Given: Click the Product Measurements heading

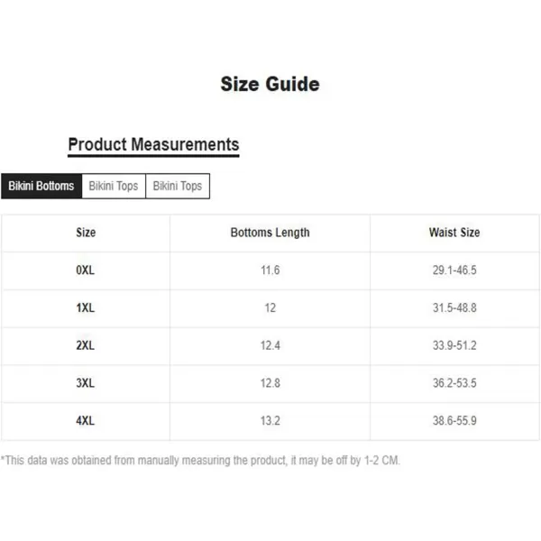Looking at the screenshot, I should point(153,144).
